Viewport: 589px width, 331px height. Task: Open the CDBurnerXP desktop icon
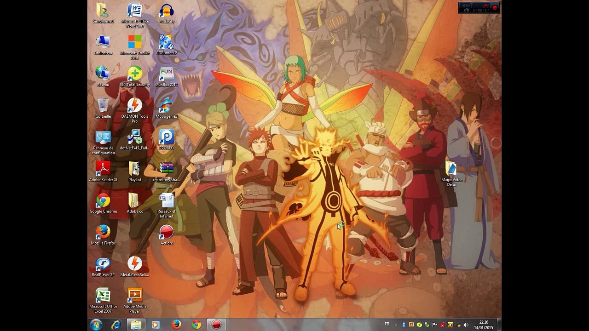(166, 45)
